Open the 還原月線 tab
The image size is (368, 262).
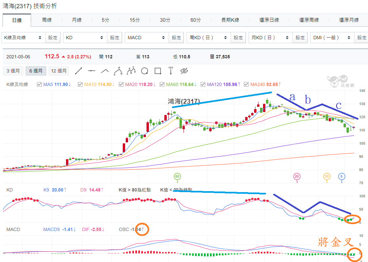(349, 20)
